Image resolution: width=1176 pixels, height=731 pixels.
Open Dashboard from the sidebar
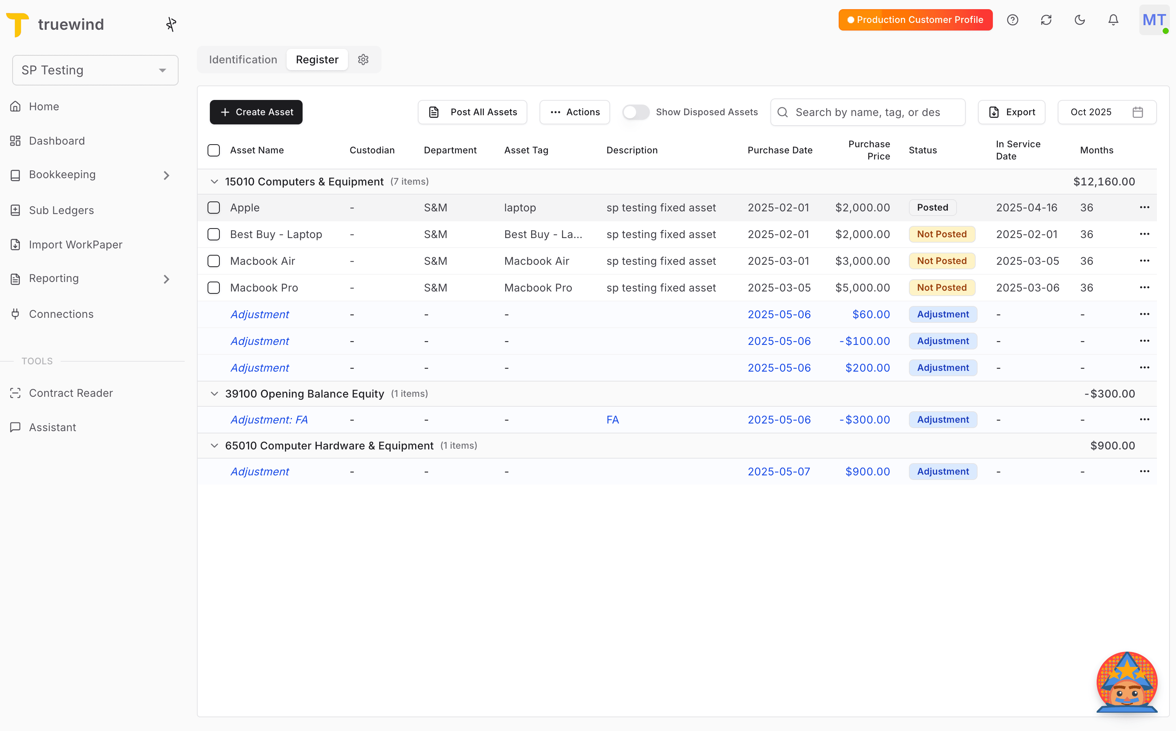click(x=58, y=141)
